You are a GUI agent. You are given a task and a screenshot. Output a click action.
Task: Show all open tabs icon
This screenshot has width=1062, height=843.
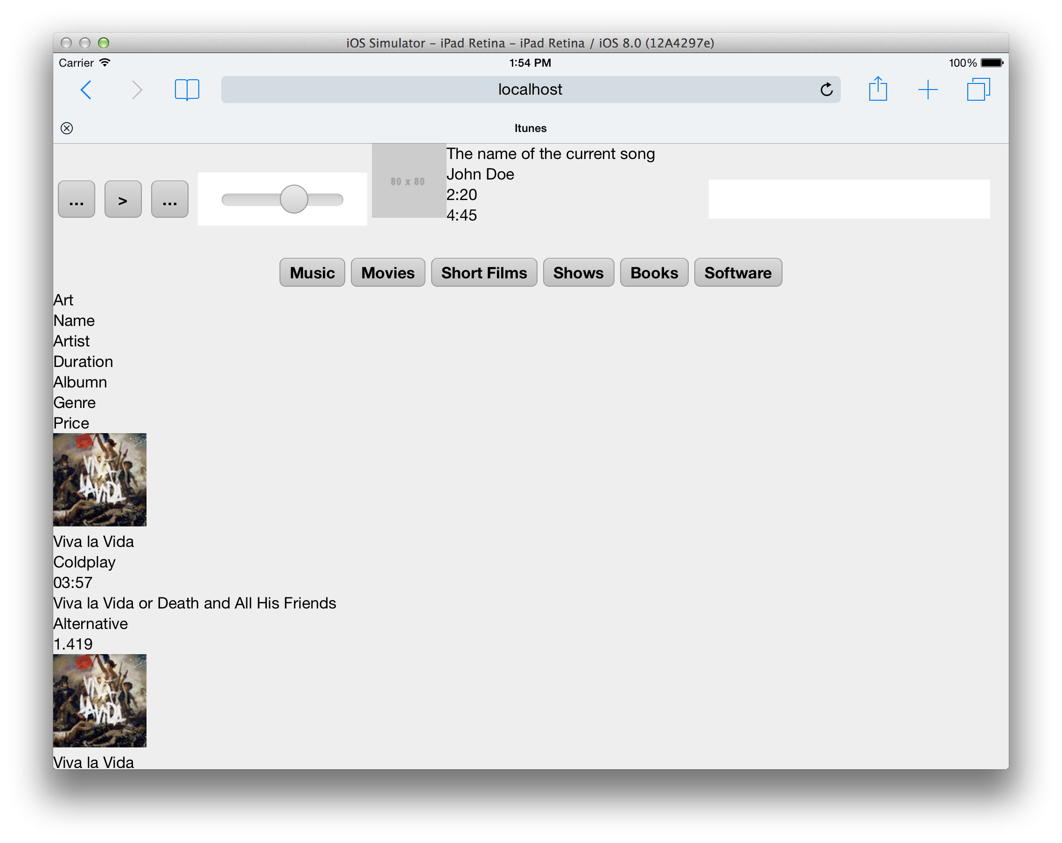pyautogui.click(x=978, y=90)
